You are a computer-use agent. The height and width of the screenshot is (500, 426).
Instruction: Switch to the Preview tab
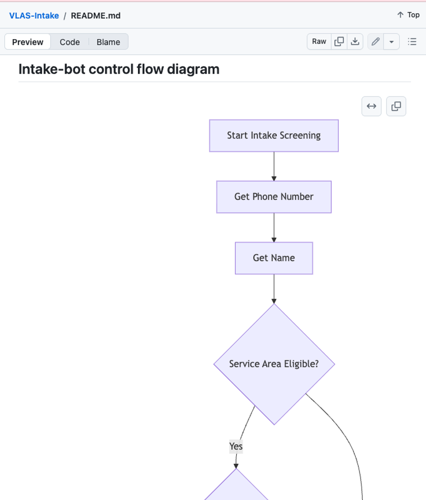pos(28,42)
